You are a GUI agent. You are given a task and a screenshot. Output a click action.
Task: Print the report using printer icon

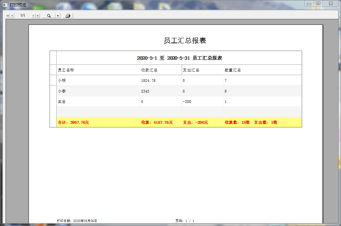[x=68, y=16]
